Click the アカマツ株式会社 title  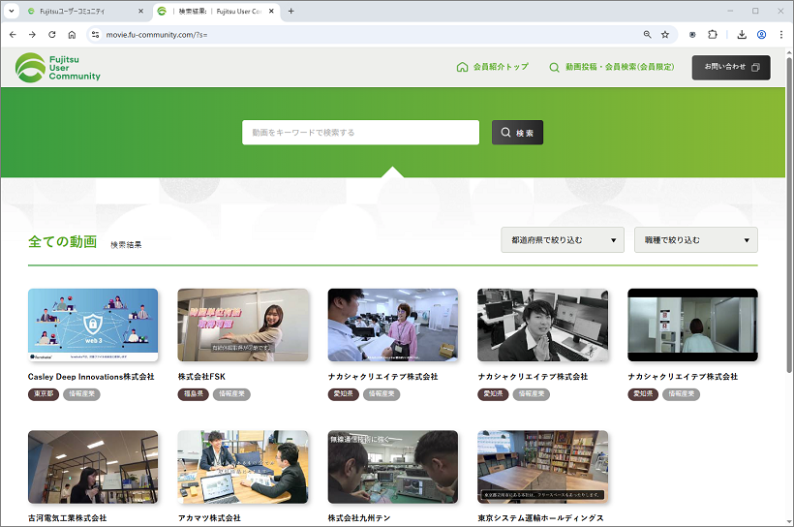[x=209, y=518]
